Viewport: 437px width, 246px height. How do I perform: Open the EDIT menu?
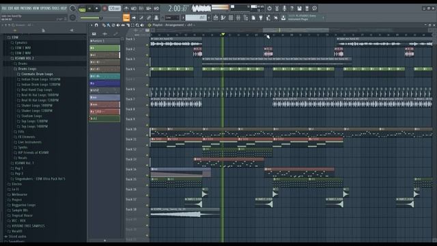click(x=10, y=8)
